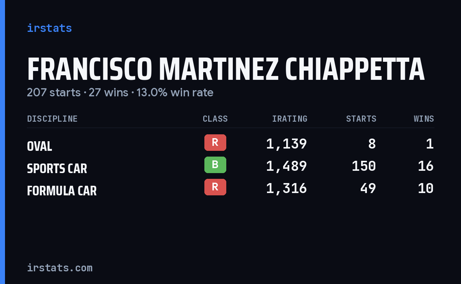461x284 pixels.
Task: Click the irstats logo text
Action: [49, 28]
